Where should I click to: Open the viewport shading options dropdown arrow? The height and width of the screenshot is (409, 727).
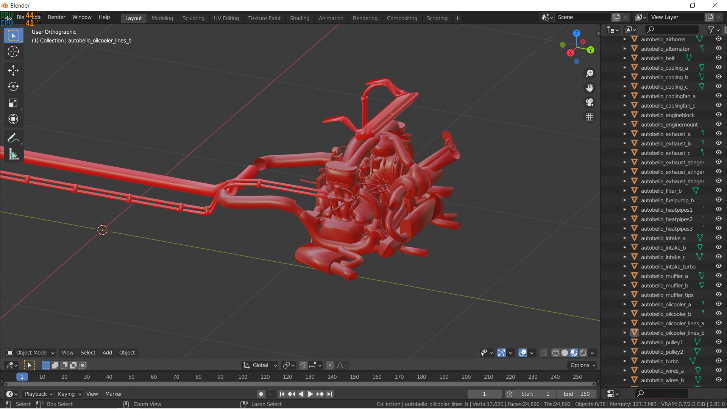(592, 353)
